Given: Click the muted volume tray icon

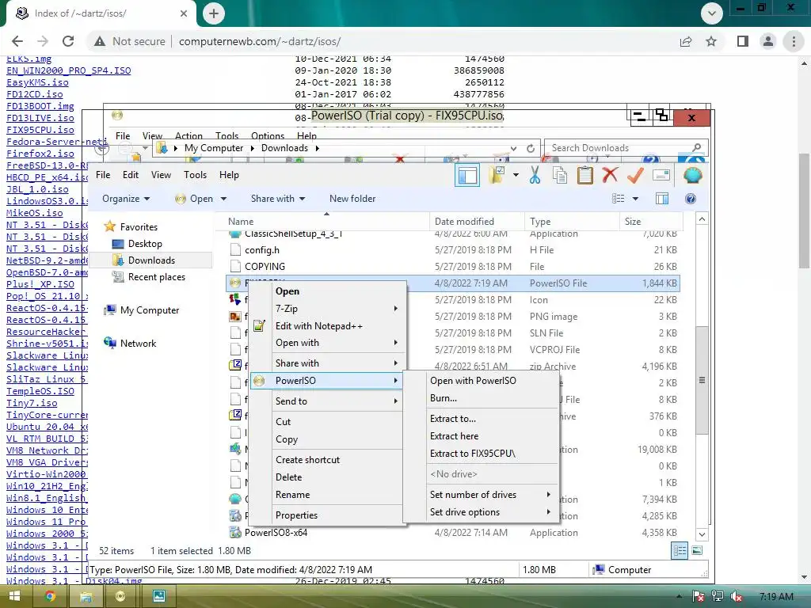Looking at the screenshot, I should click(x=736, y=597).
